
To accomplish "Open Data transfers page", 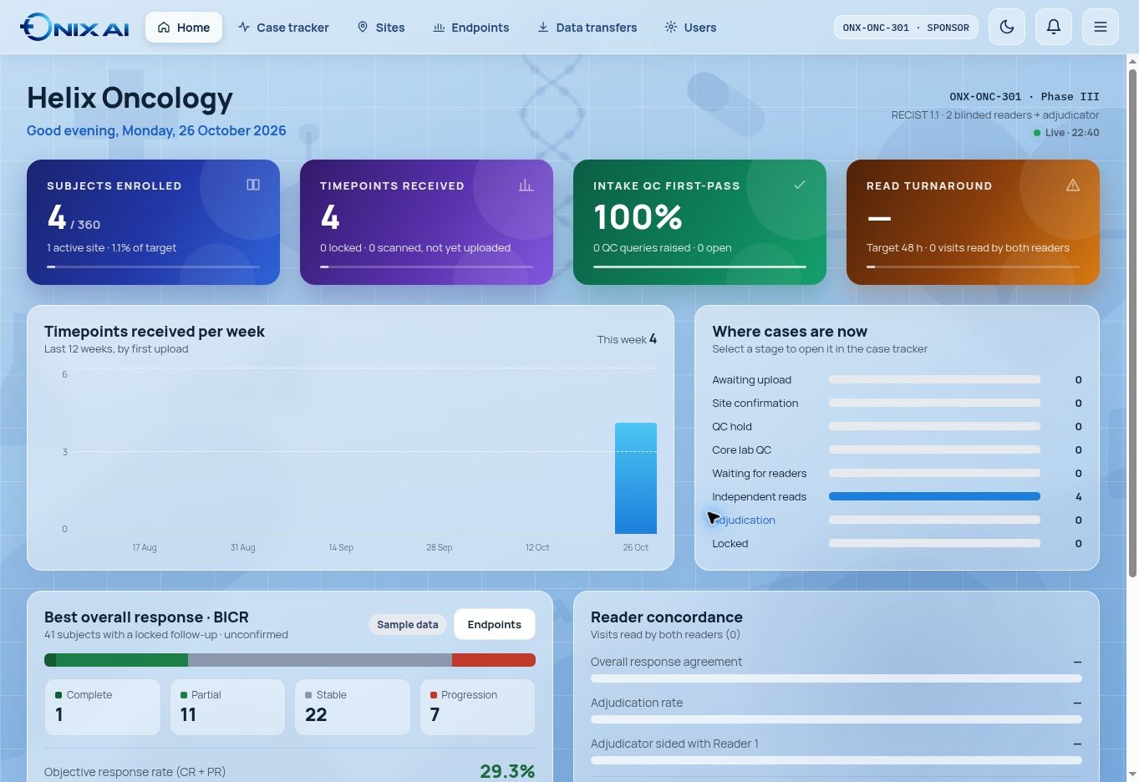I will (x=587, y=28).
